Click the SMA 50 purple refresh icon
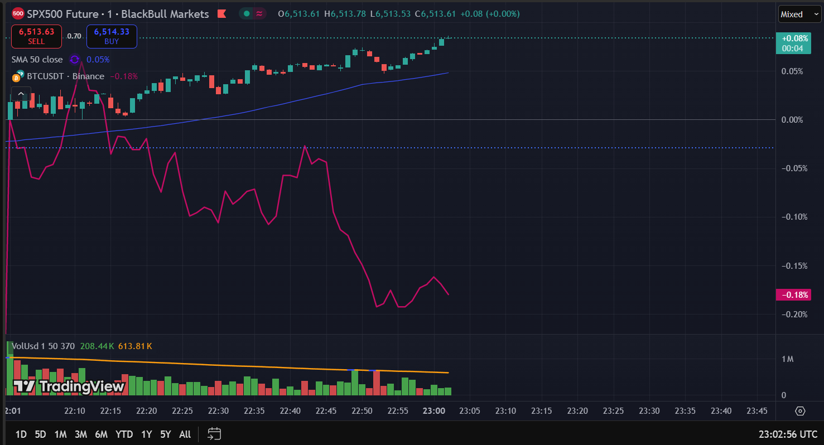Screen dimensions: 824x445 click(75, 59)
